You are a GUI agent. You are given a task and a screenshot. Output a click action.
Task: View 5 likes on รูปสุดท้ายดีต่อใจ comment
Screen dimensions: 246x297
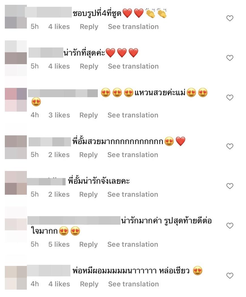click(x=59, y=244)
